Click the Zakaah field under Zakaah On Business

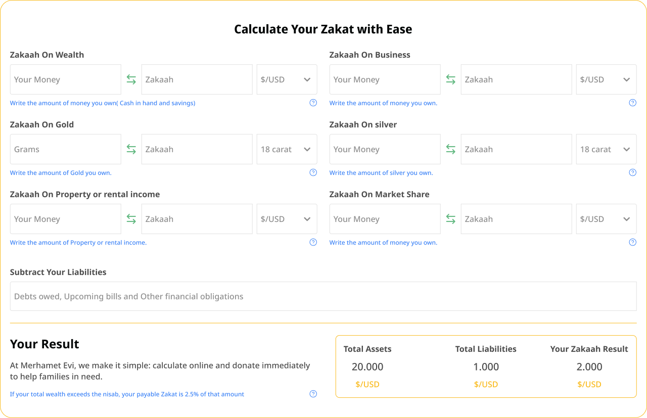(x=516, y=79)
